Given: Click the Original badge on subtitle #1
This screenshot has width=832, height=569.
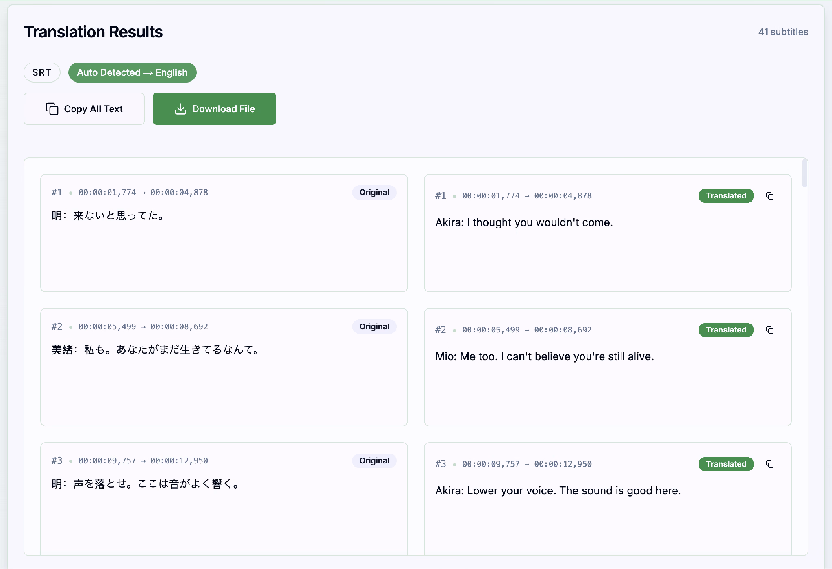Looking at the screenshot, I should (374, 193).
